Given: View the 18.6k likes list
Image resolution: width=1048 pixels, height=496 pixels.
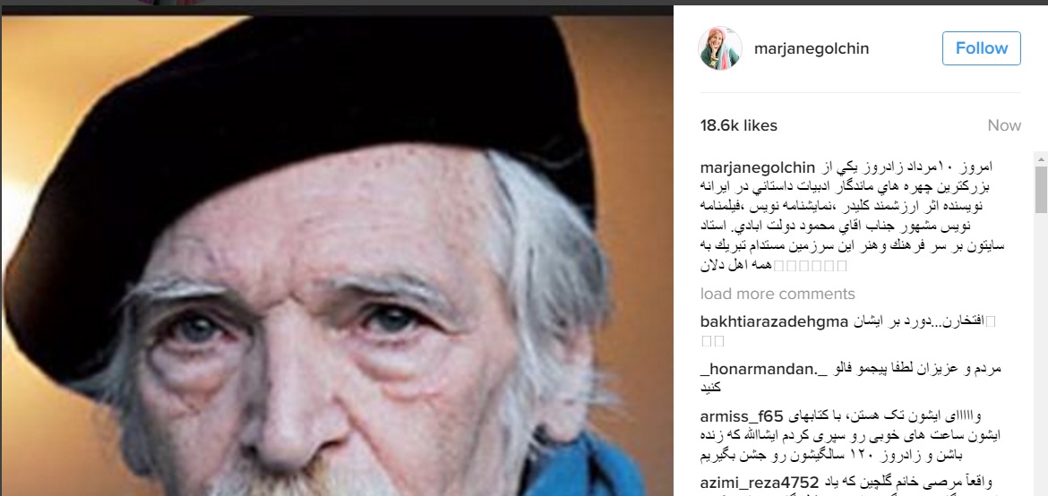Looking at the screenshot, I should point(739,125).
